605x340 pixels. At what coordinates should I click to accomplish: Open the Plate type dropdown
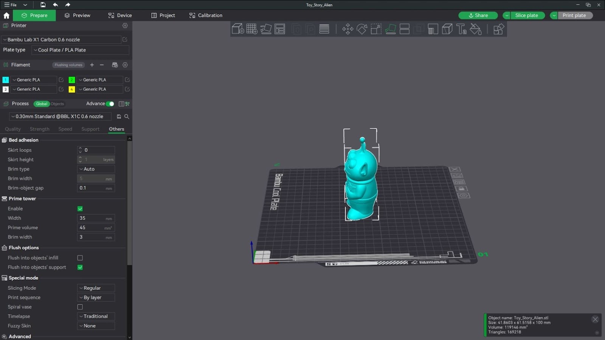click(x=80, y=50)
